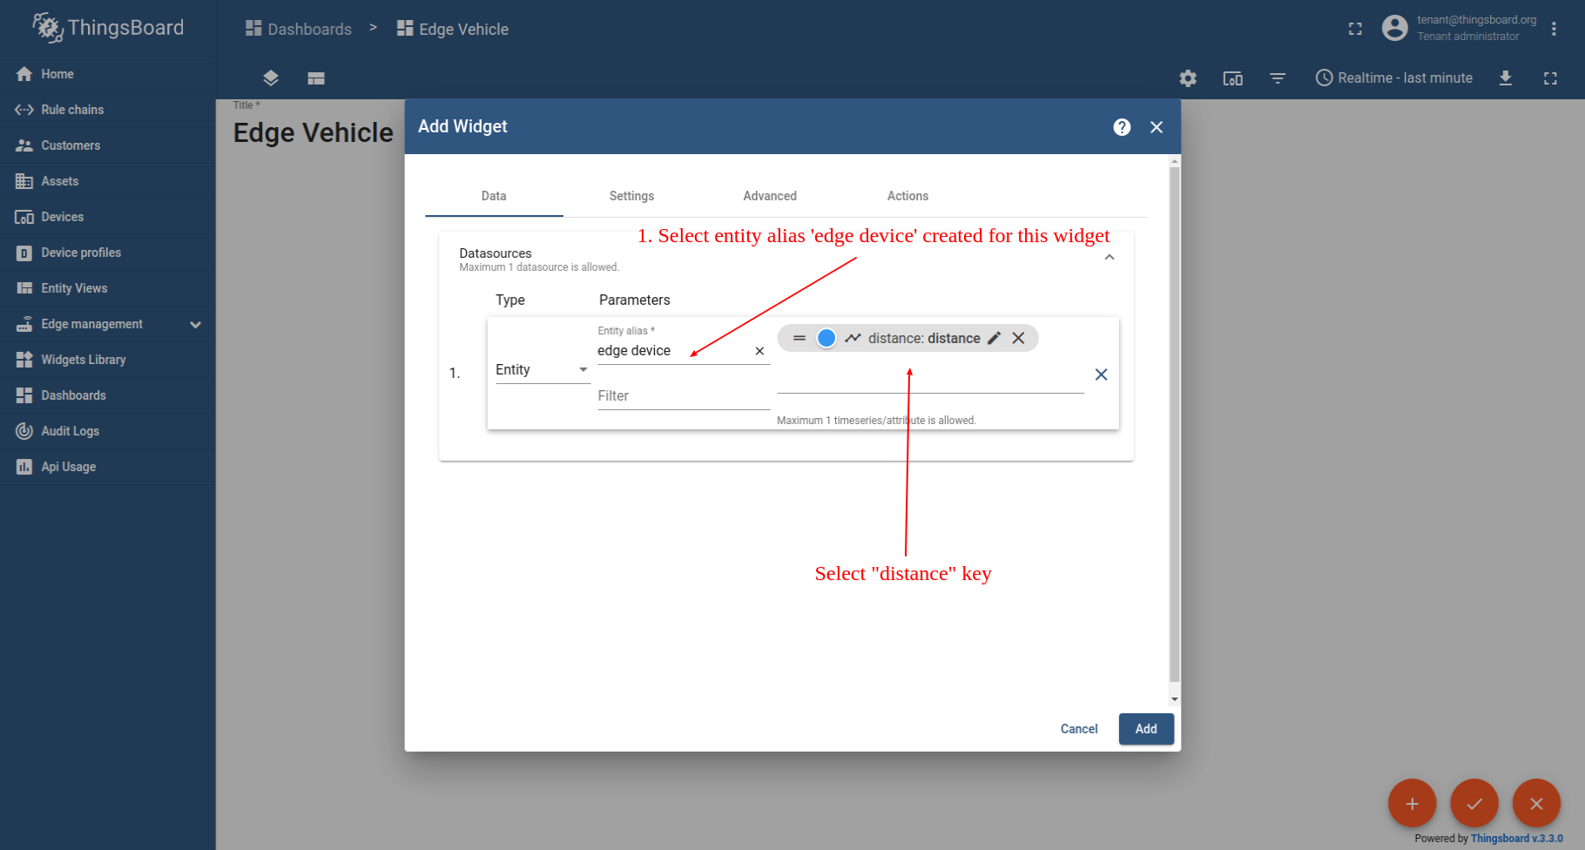Switch to the Advanced tab
1585x850 pixels.
click(770, 196)
